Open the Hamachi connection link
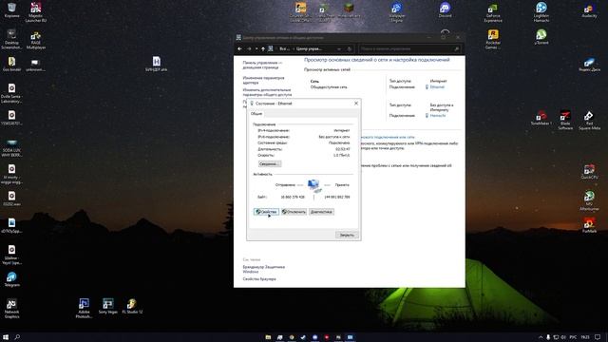Screen dimensions: 608x342 438,116
